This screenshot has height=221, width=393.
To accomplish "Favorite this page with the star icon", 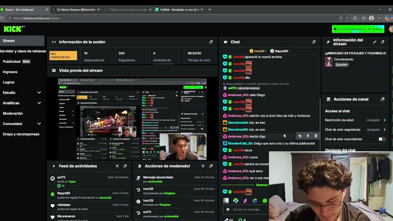I will click(347, 18).
